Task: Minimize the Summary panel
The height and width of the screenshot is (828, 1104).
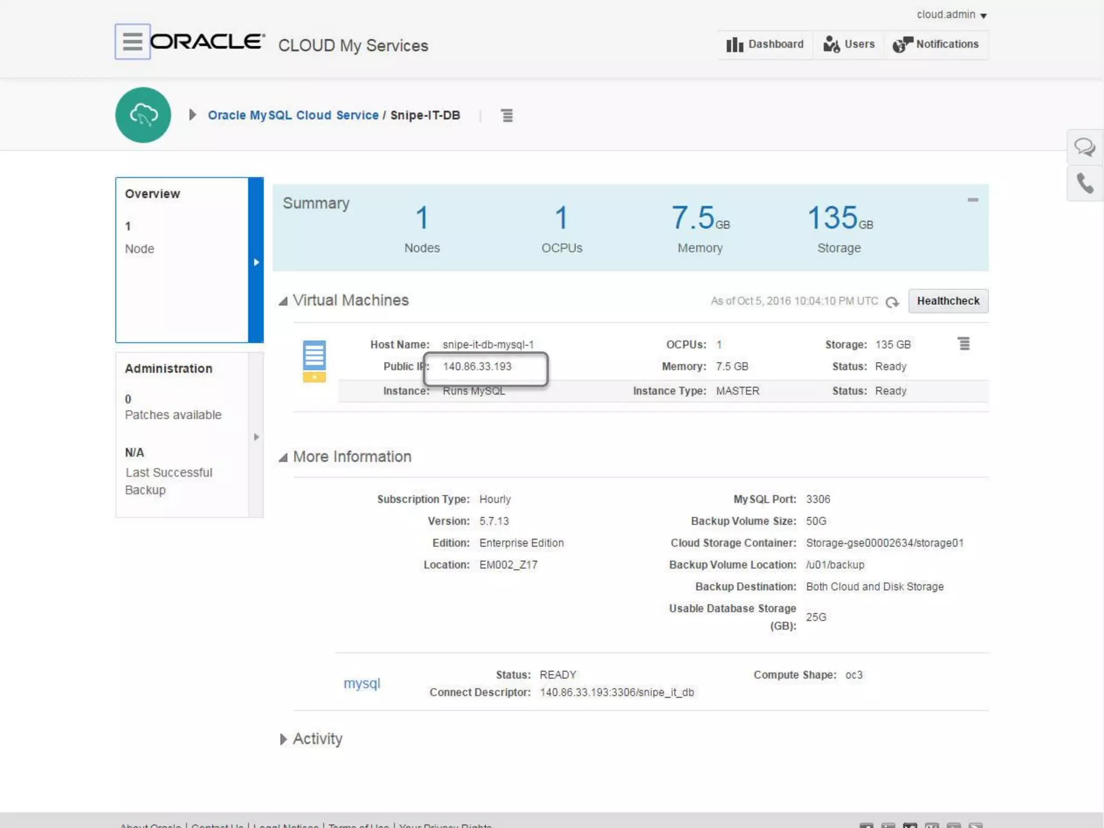Action: point(972,200)
